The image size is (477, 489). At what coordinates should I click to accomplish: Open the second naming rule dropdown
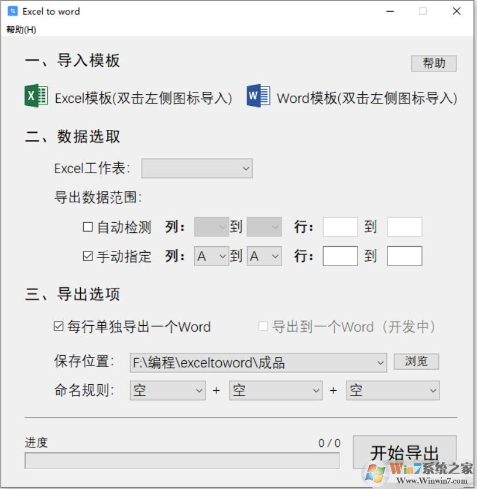click(x=276, y=390)
